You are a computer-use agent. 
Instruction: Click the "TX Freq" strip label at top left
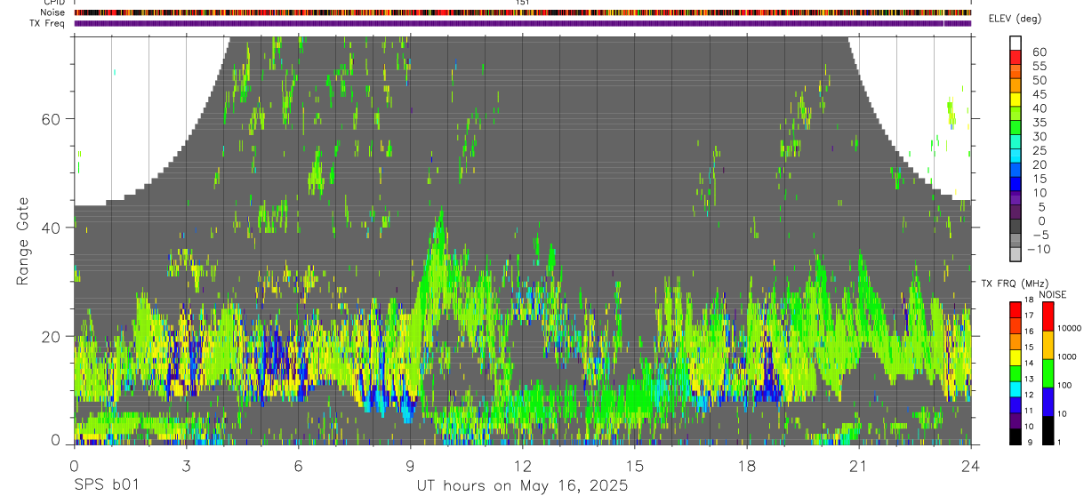click(48, 23)
